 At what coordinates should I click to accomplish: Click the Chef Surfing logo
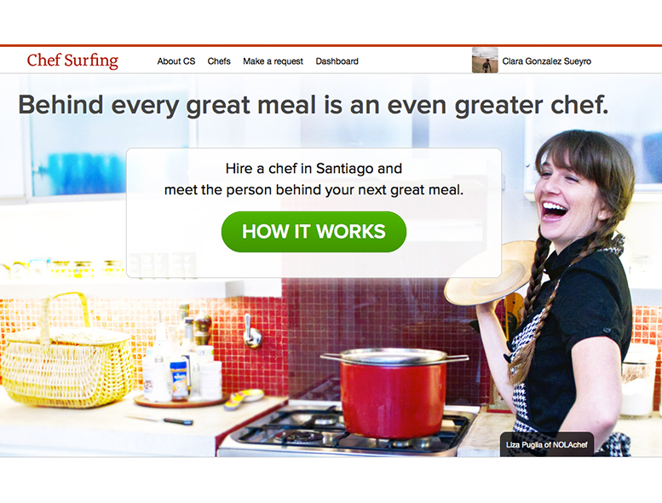pyautogui.click(x=72, y=61)
